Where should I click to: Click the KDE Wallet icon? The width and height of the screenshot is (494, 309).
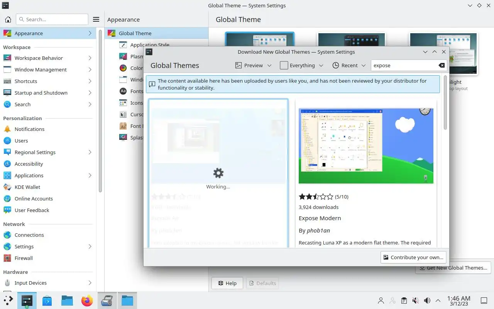click(7, 187)
